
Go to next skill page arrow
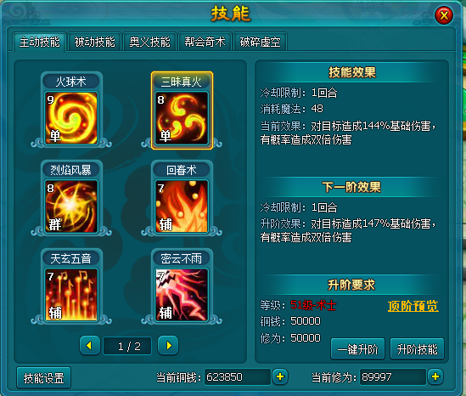[x=168, y=345]
